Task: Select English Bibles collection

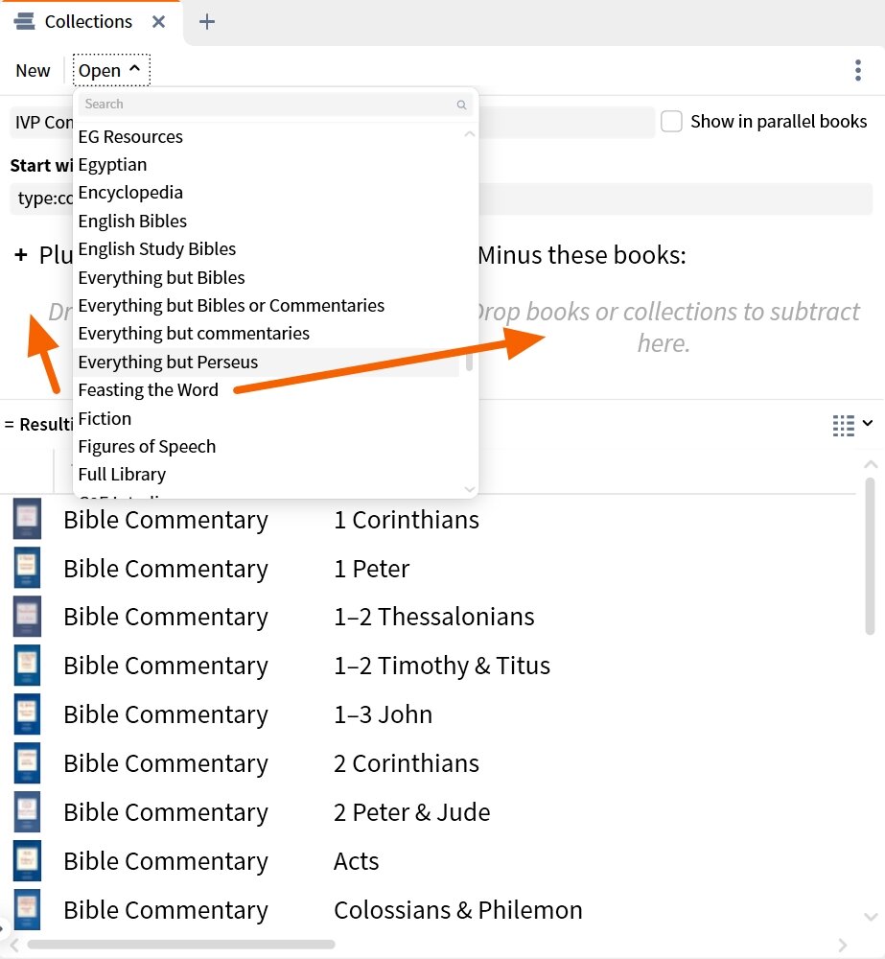Action: [132, 221]
